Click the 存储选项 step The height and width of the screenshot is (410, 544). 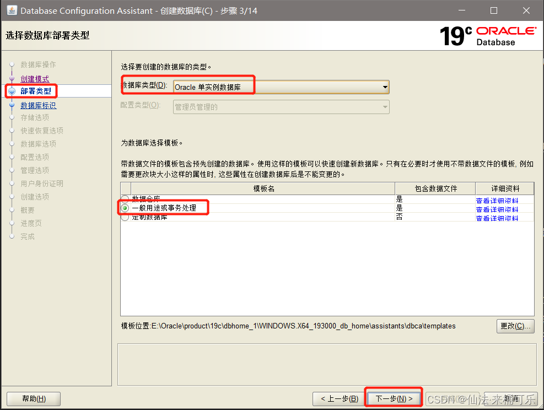[x=35, y=117]
